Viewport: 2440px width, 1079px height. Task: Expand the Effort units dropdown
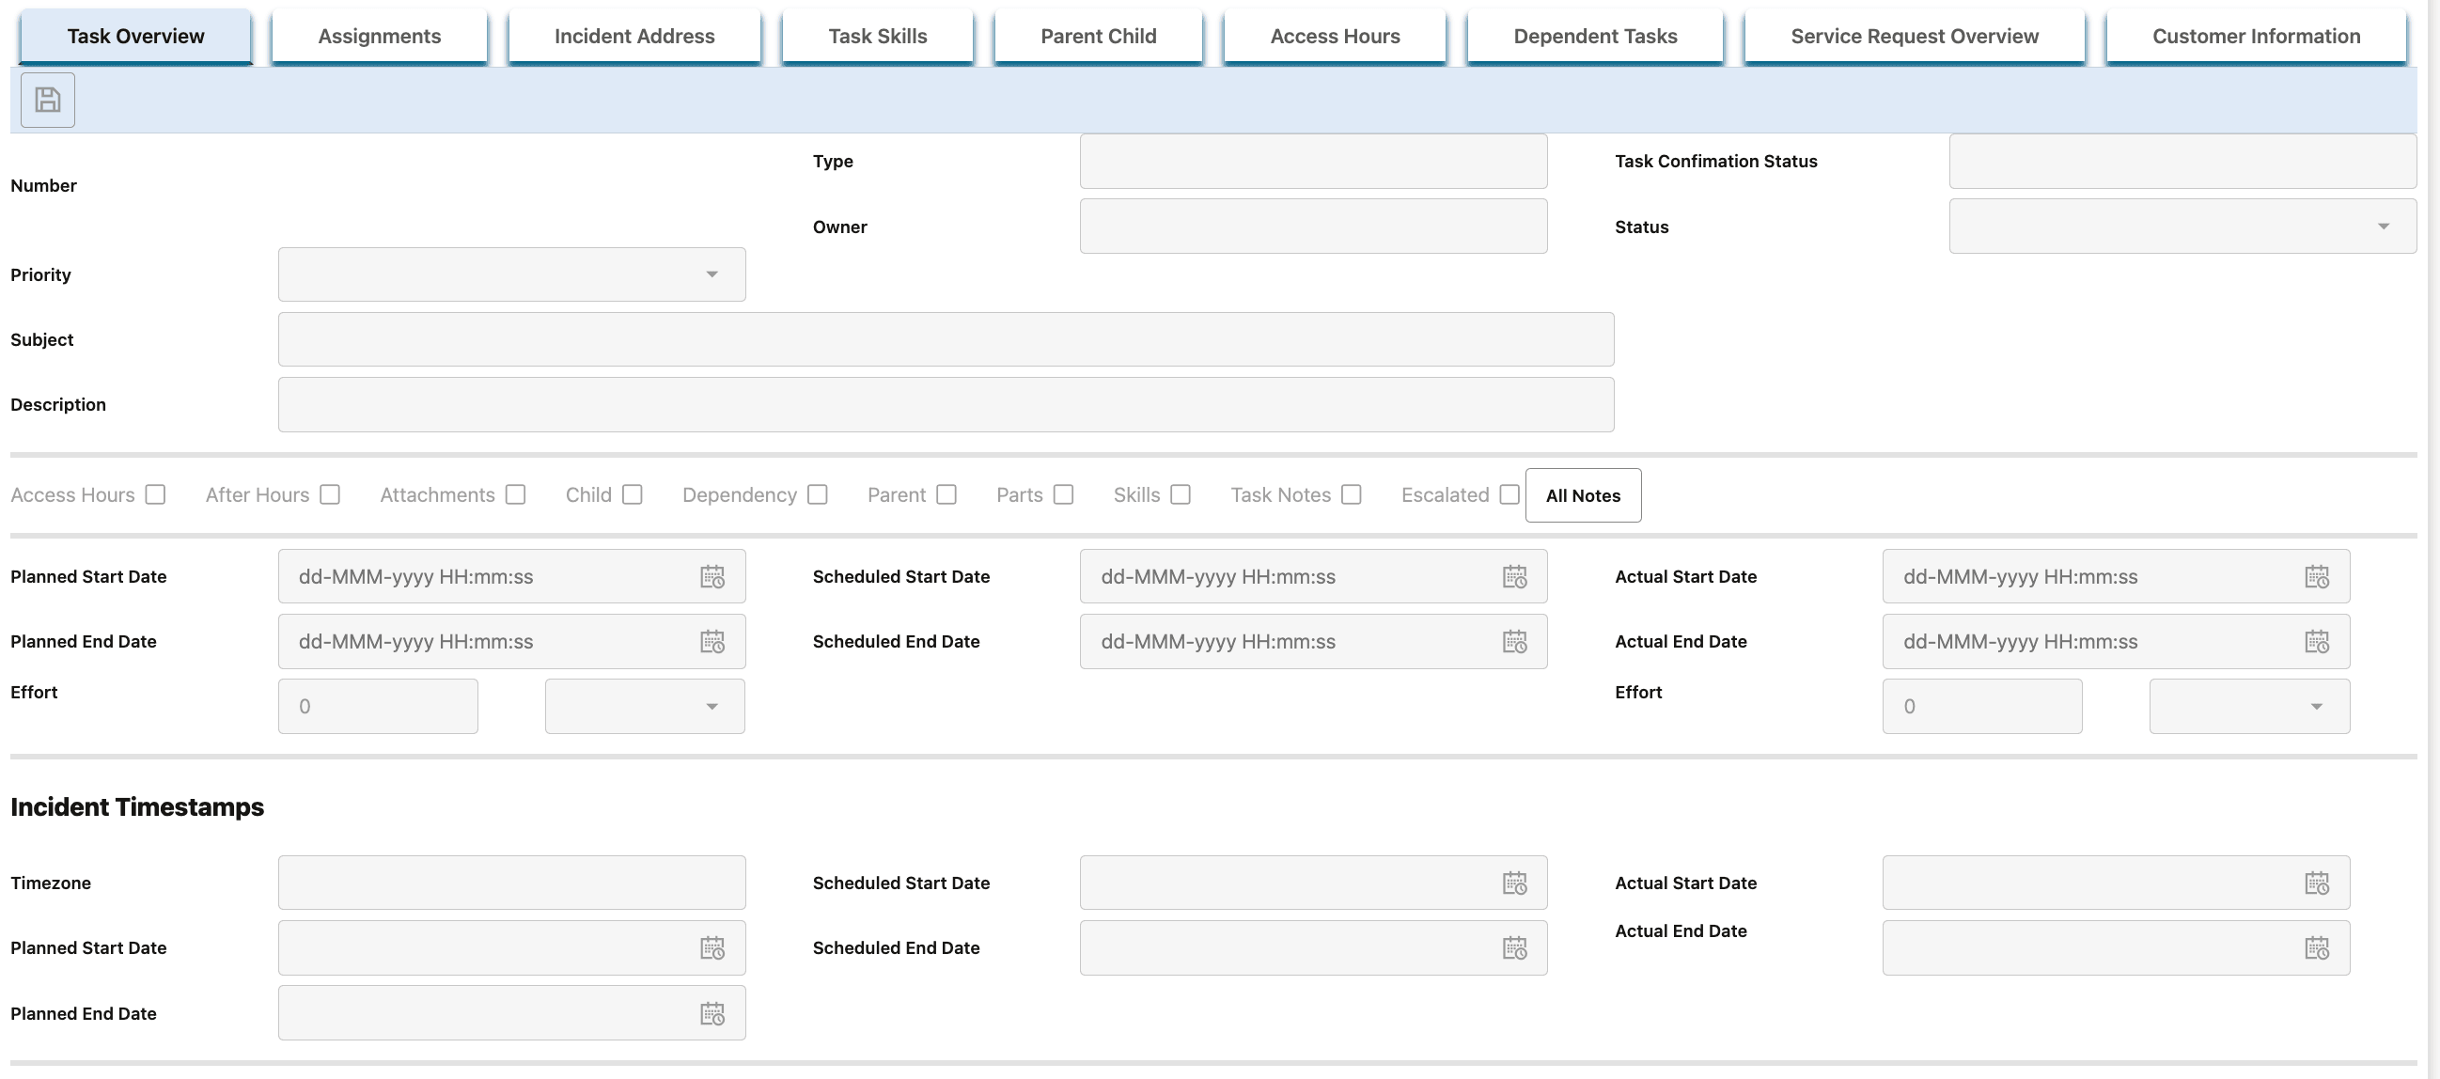pos(712,706)
